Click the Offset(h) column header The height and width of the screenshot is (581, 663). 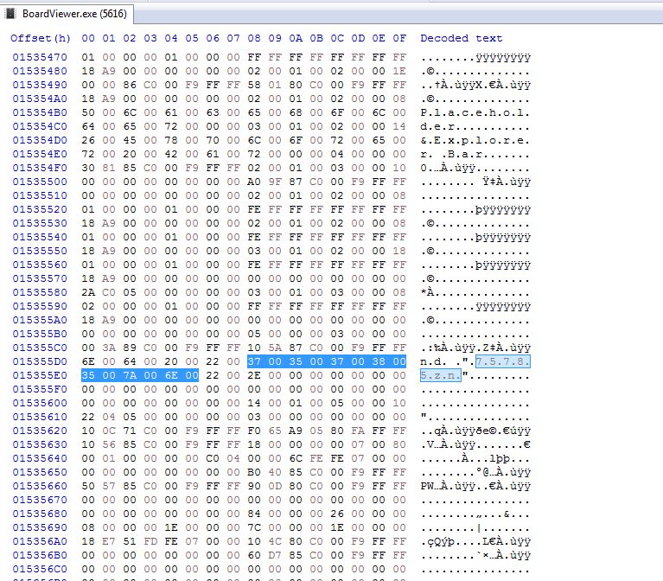41,38
